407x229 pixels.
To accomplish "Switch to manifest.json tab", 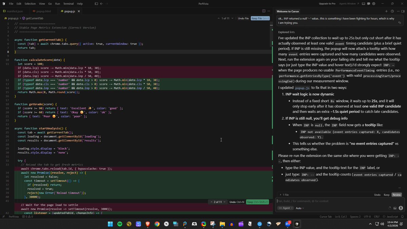I will pos(15,11).
